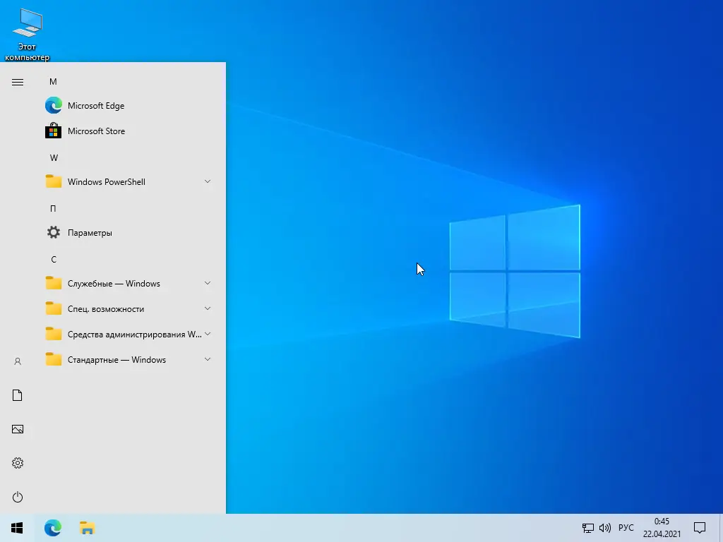Viewport: 723px width, 542px height.
Task: Expand the Служебные — Windows folder
Action: click(208, 283)
